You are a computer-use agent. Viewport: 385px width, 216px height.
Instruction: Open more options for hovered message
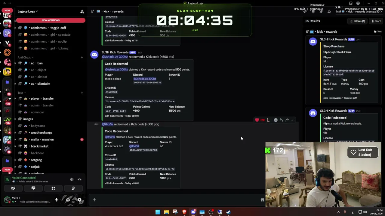click(x=293, y=120)
